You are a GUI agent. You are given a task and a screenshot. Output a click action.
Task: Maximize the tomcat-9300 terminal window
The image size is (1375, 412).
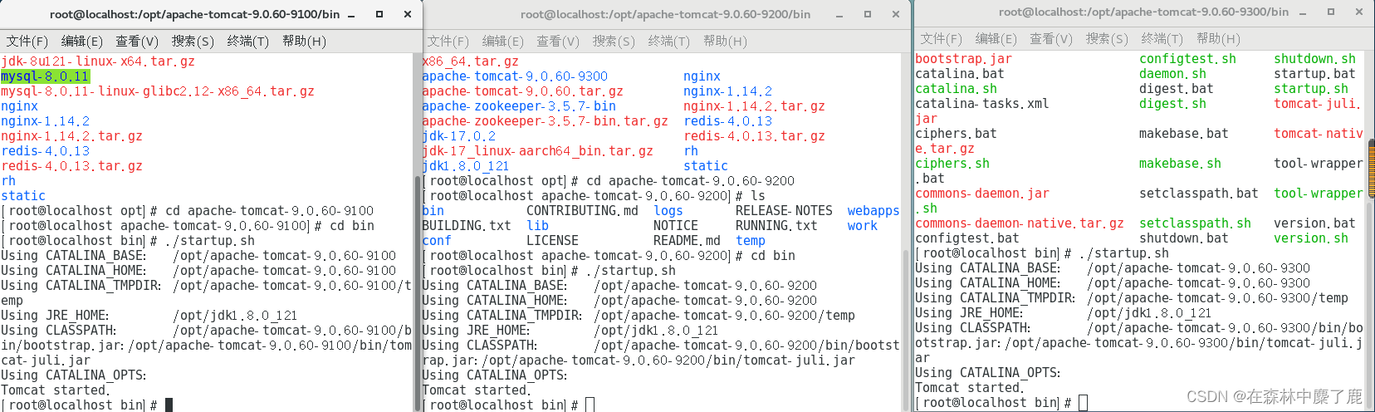[1331, 12]
